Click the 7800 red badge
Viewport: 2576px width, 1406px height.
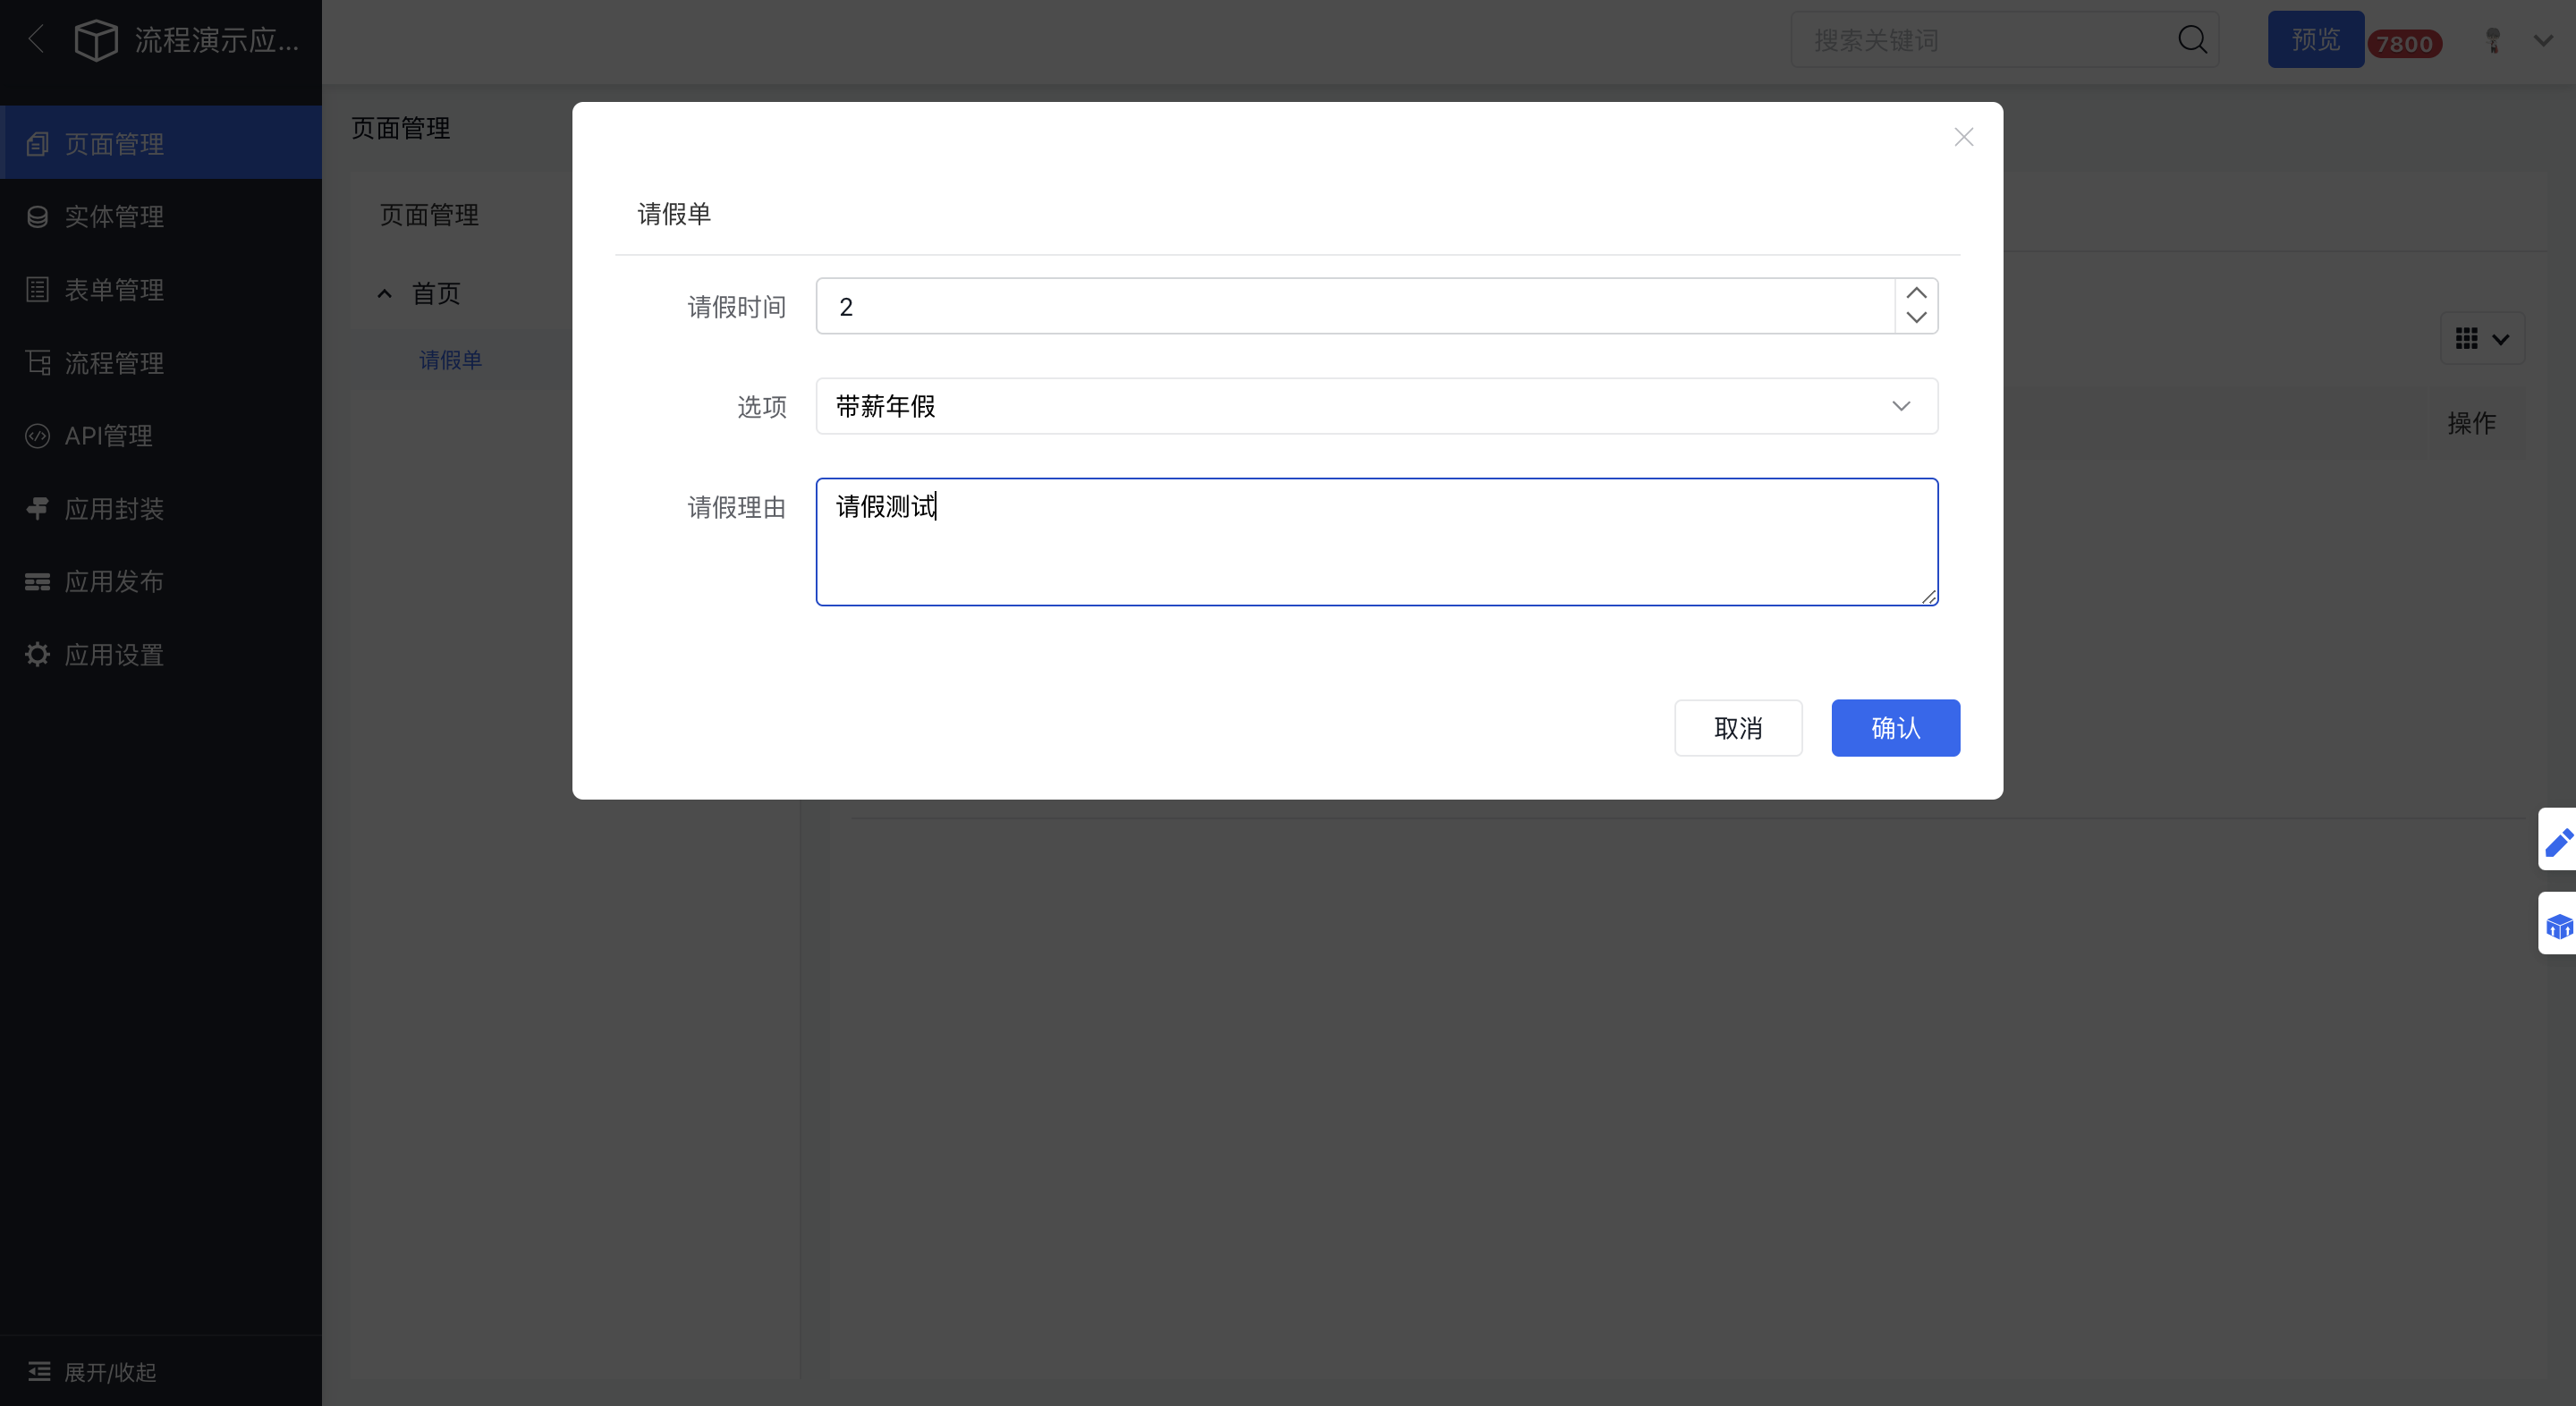[x=2404, y=44]
